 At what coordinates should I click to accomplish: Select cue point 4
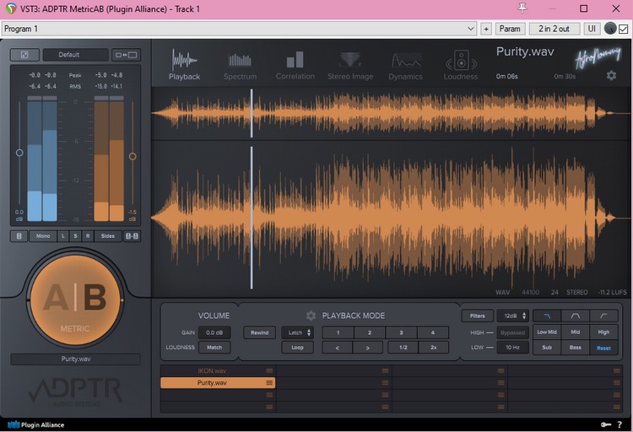pyautogui.click(x=432, y=332)
